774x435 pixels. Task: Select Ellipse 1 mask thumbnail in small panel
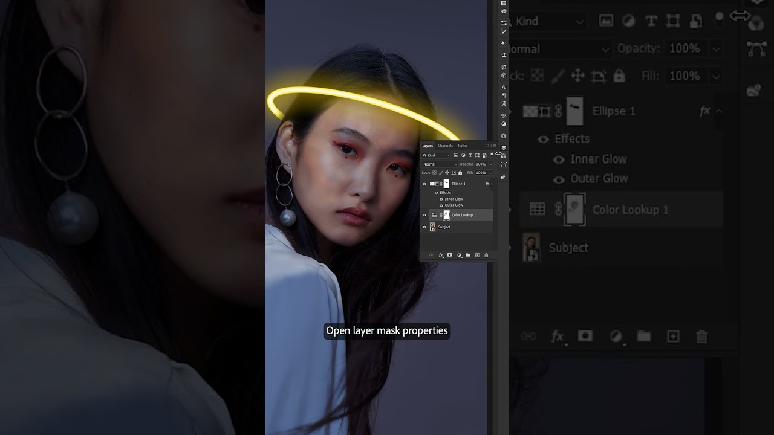(x=446, y=184)
